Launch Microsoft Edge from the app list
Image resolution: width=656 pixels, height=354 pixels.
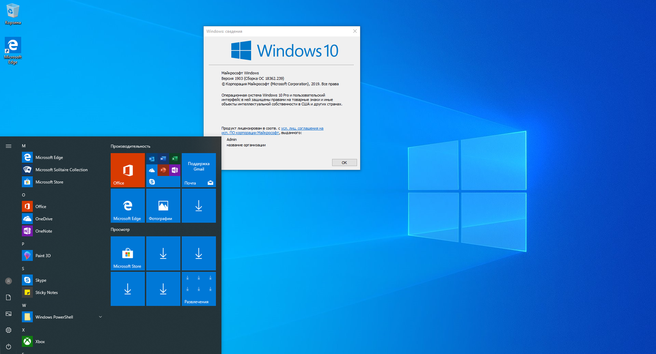(62, 158)
